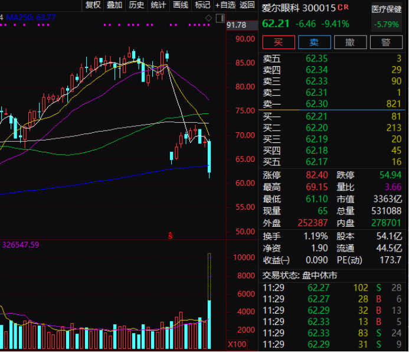
Task: Click the 卖 (sell) button
Action: 315,42
